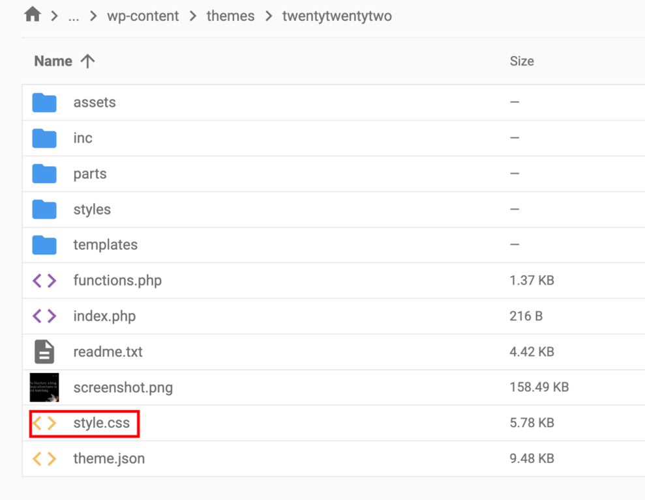645x500 pixels.
Task: Navigate to wp-content via breadcrumb
Action: 143,16
